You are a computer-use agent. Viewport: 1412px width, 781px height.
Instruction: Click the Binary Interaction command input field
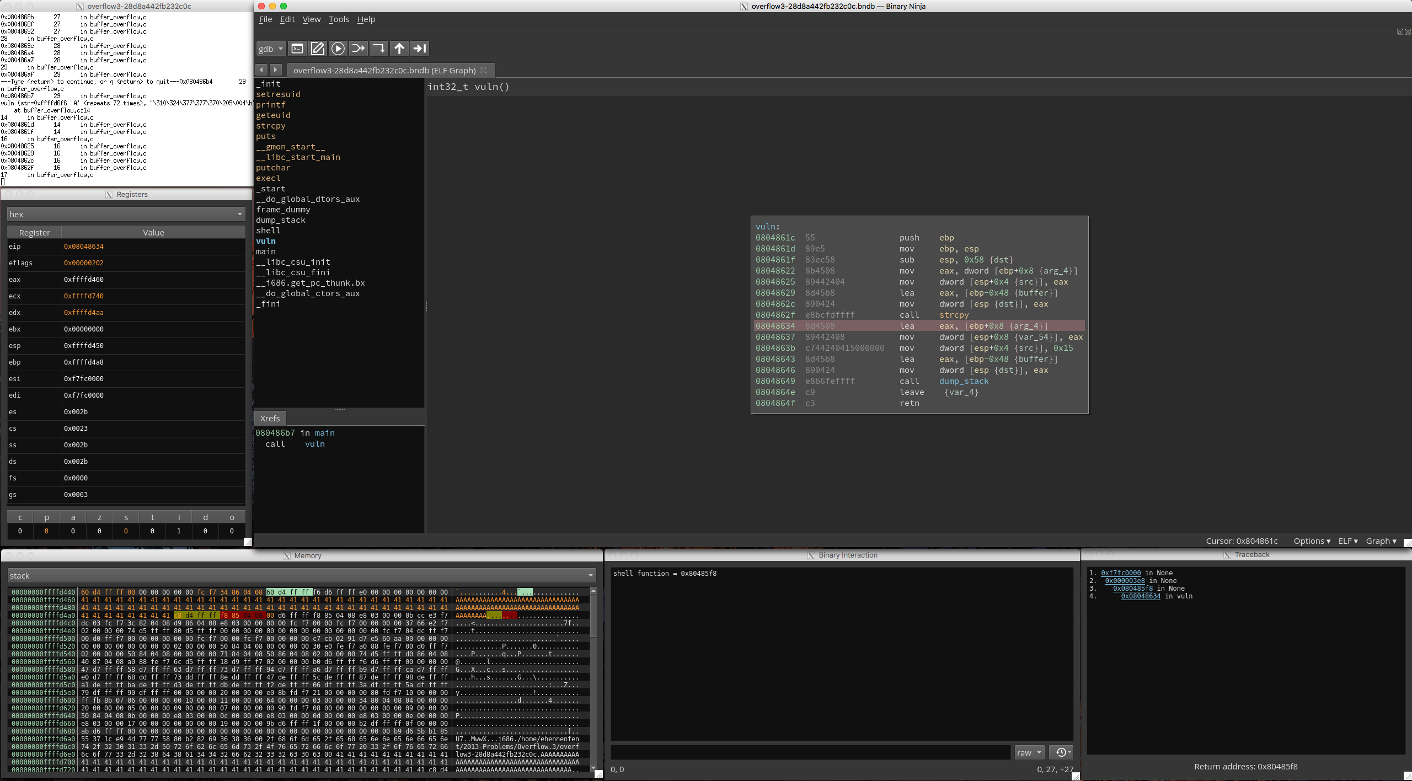pyautogui.click(x=810, y=752)
